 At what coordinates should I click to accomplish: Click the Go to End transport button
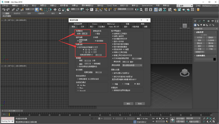point(167,118)
